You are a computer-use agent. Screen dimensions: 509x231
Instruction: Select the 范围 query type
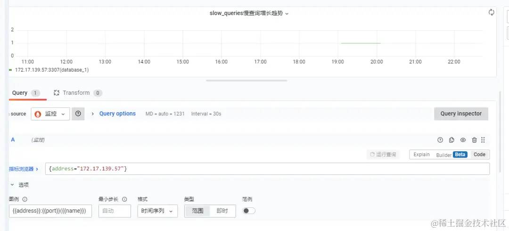tap(197, 211)
